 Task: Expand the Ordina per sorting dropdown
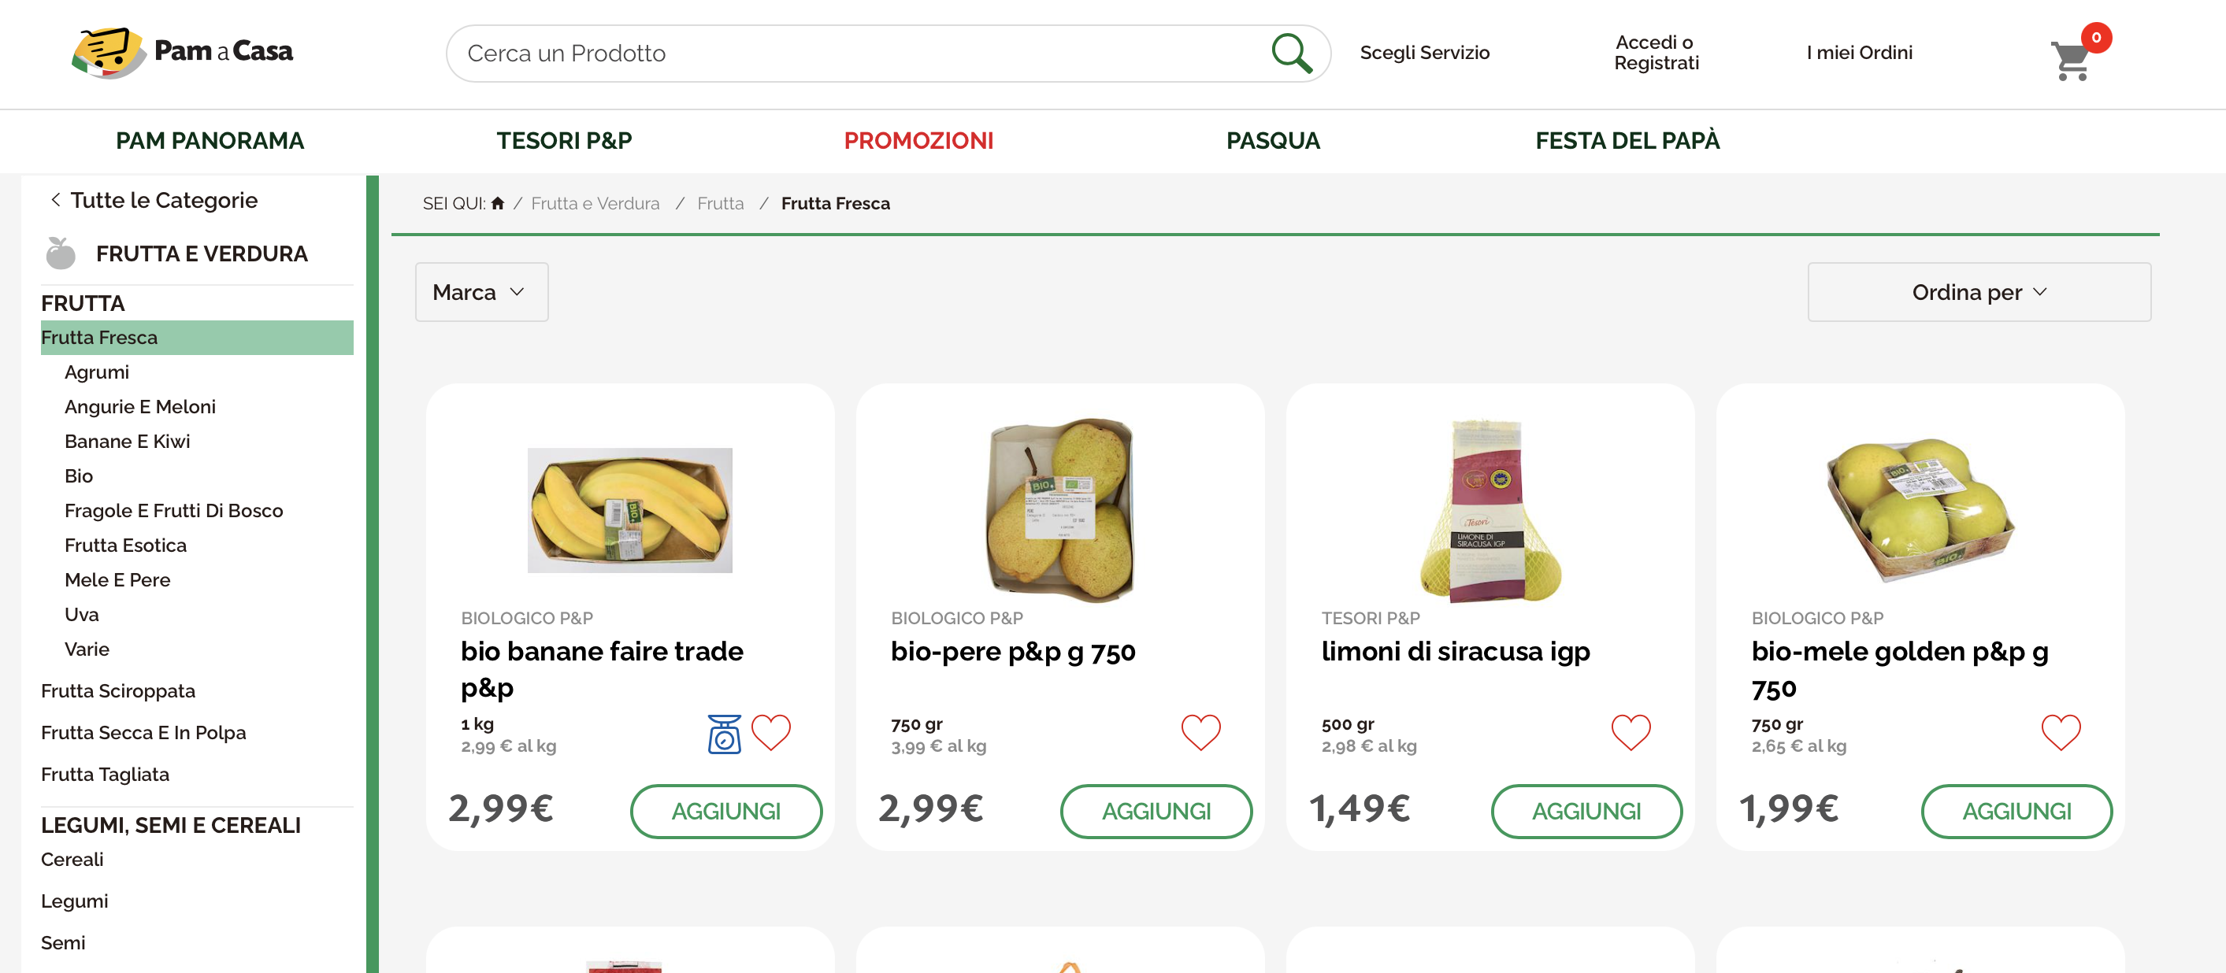(1978, 292)
